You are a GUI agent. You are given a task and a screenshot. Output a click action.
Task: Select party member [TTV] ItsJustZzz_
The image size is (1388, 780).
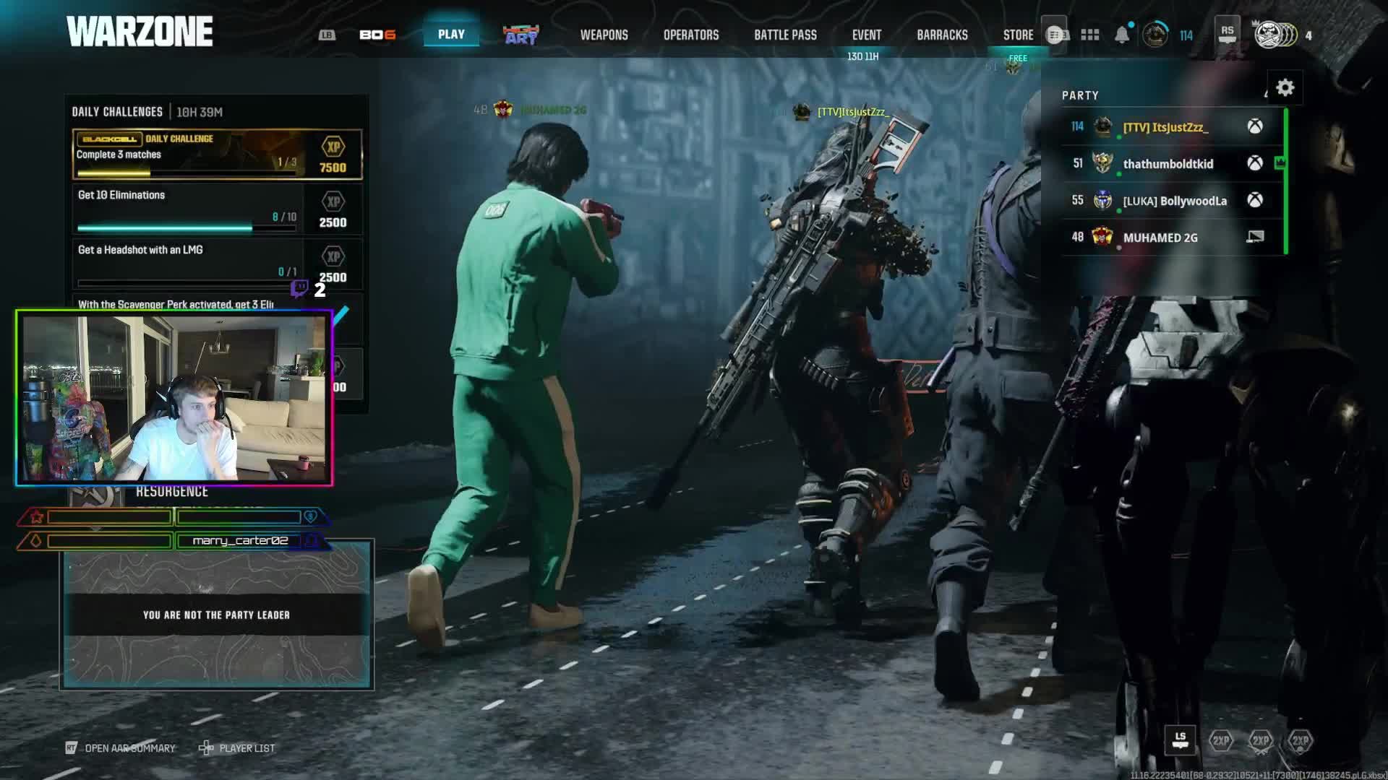pyautogui.click(x=1171, y=127)
